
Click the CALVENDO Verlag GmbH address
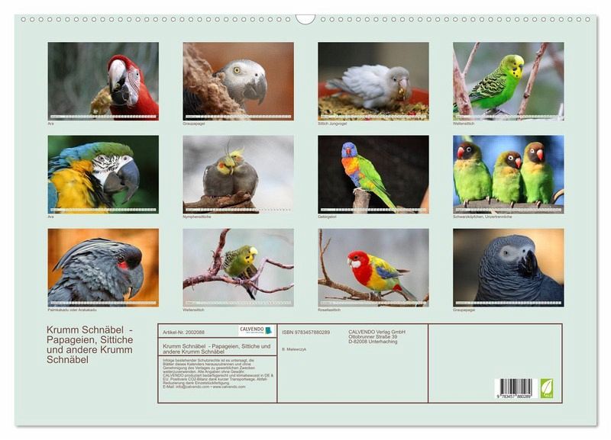377,336
